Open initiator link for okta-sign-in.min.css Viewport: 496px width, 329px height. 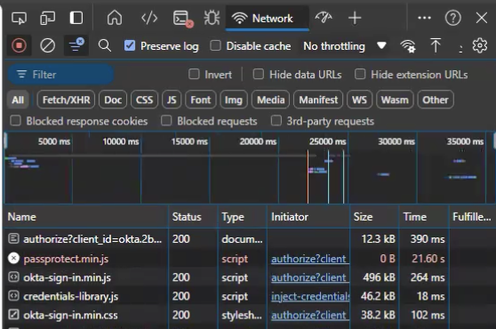click(310, 315)
